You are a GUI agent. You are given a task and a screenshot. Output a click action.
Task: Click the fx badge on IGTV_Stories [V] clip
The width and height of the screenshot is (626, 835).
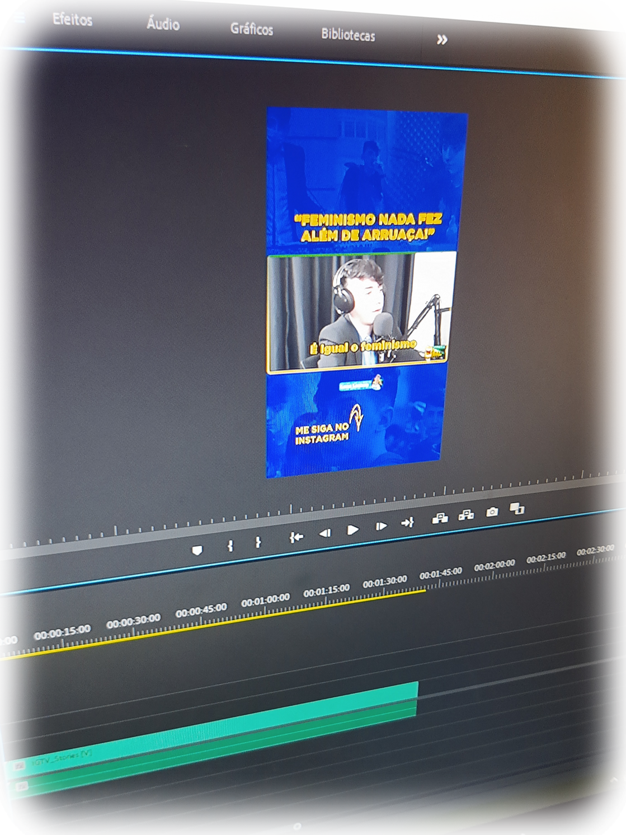20,765
